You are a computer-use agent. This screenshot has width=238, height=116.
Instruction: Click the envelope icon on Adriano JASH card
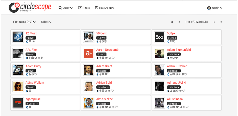click(x=174, y=91)
